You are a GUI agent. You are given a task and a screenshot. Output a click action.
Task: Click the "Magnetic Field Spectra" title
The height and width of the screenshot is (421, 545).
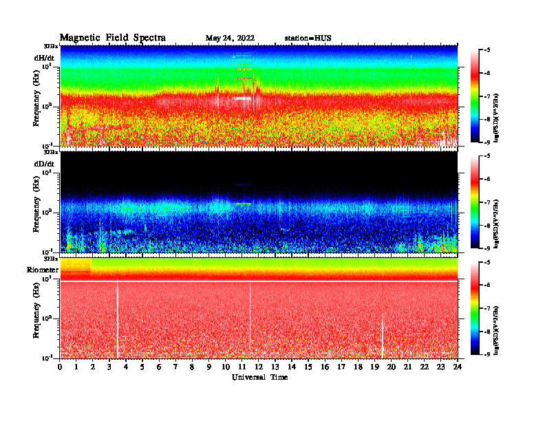113,38
